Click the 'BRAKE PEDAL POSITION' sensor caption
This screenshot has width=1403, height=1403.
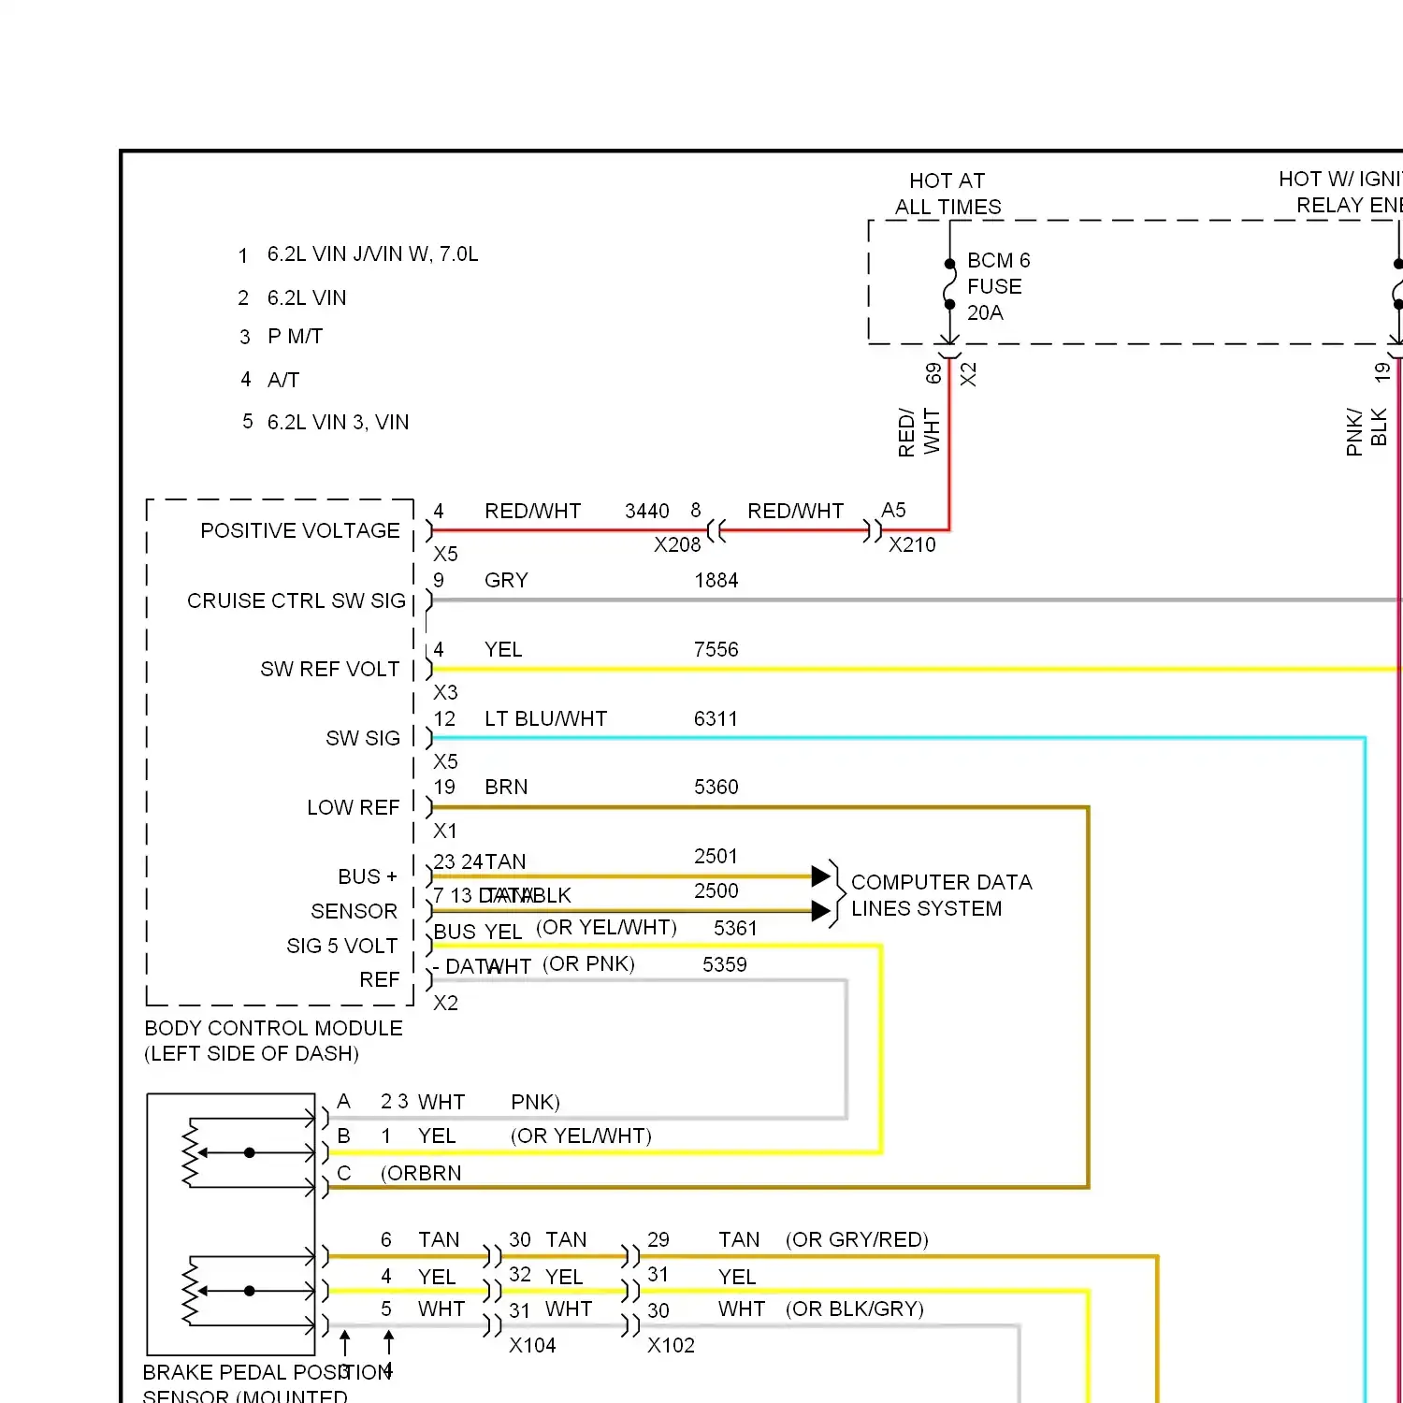[x=268, y=1372]
